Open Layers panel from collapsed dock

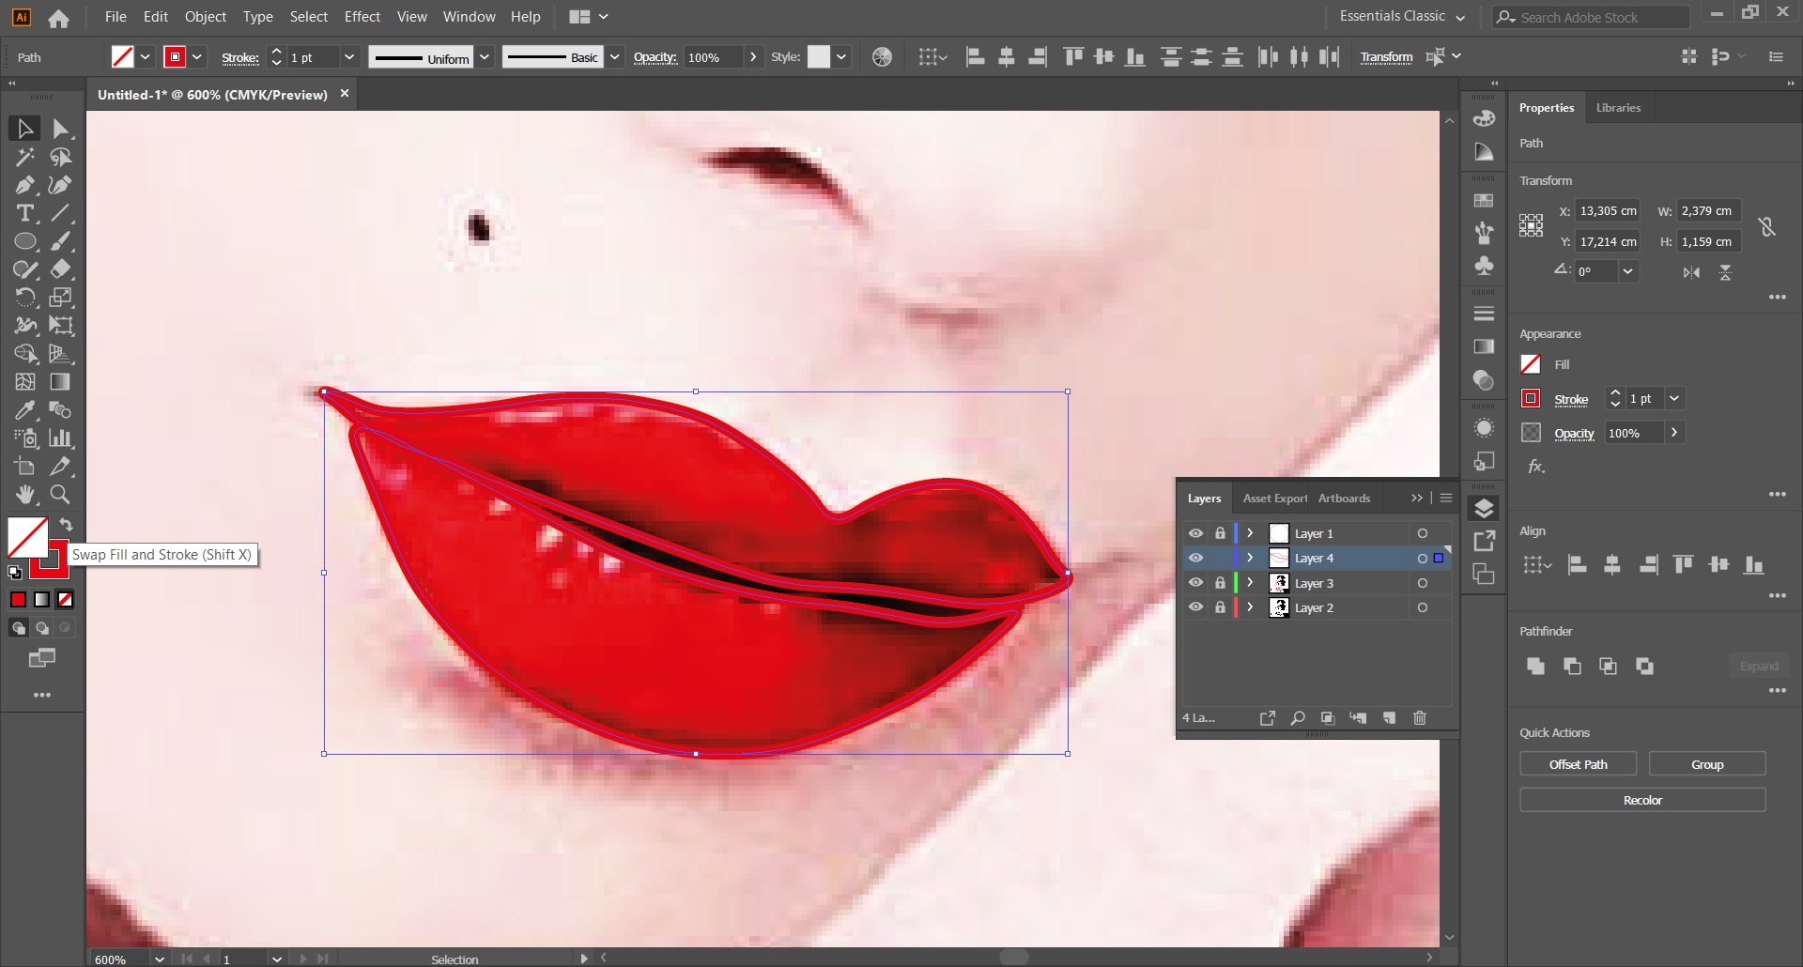click(1484, 508)
